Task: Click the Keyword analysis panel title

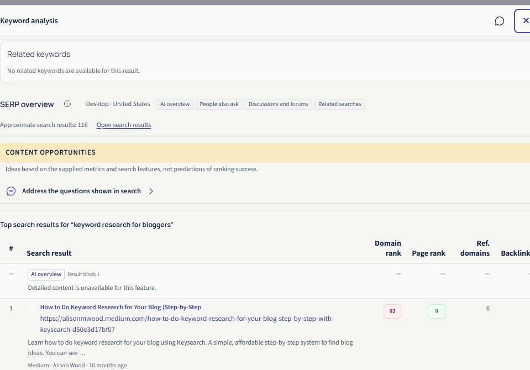Action: point(29,20)
